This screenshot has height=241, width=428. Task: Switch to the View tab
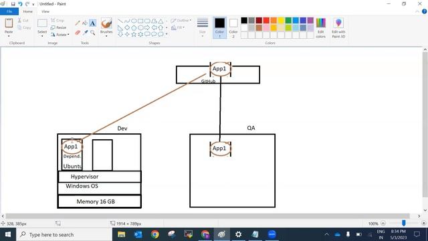[45, 11]
